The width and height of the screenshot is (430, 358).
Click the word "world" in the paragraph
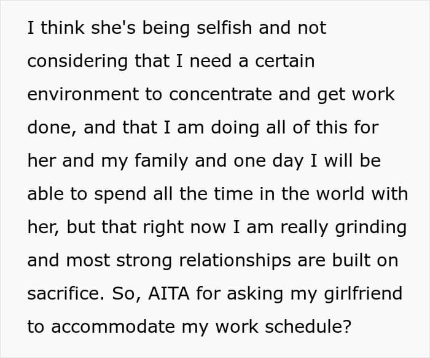(336, 194)
